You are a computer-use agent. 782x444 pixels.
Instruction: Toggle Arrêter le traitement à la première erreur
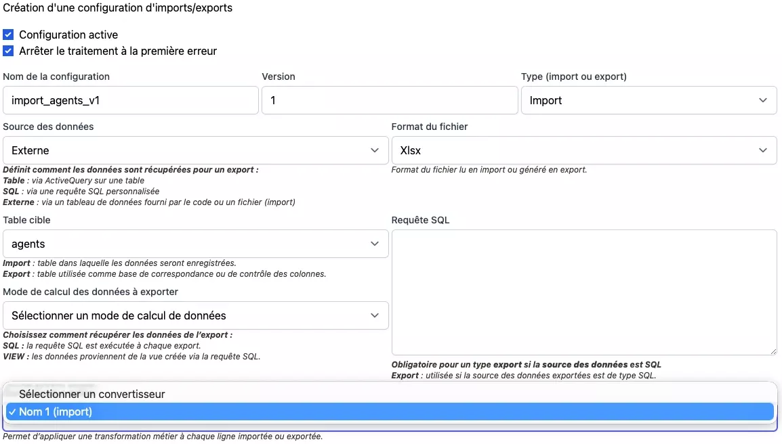tap(8, 51)
